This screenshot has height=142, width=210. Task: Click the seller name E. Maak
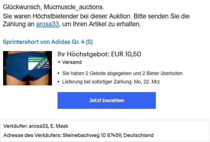[59, 126]
